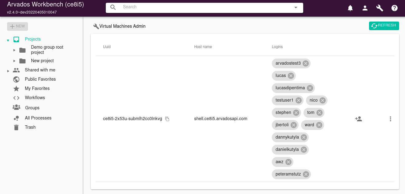Expand the Shared with me section
Screen dimensions: 405x194
tap(8, 71)
